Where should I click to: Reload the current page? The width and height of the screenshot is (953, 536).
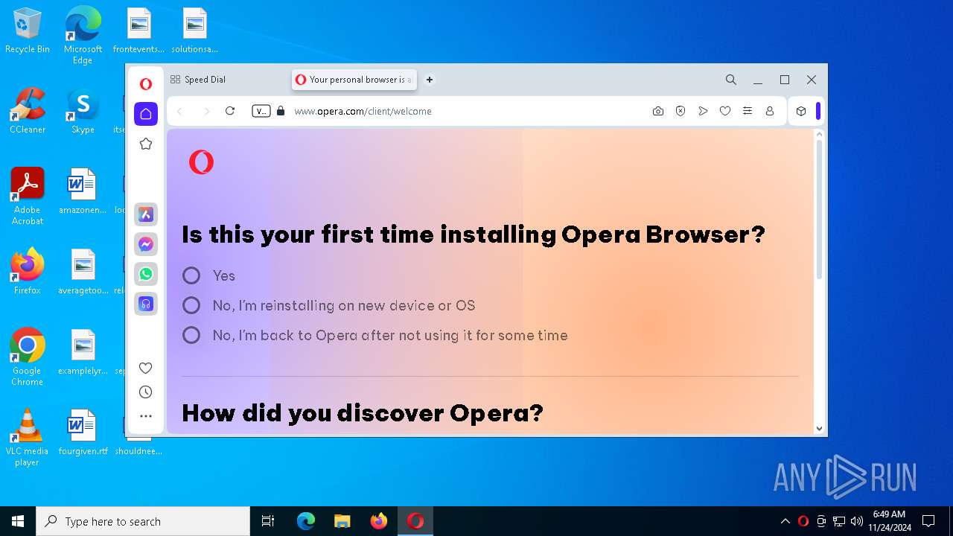[230, 111]
